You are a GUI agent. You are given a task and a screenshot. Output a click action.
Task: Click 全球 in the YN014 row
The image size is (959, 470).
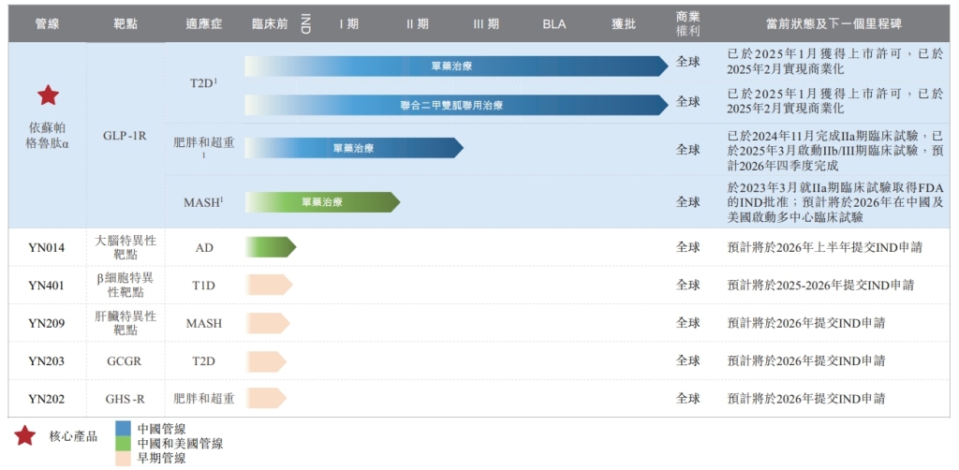click(688, 247)
